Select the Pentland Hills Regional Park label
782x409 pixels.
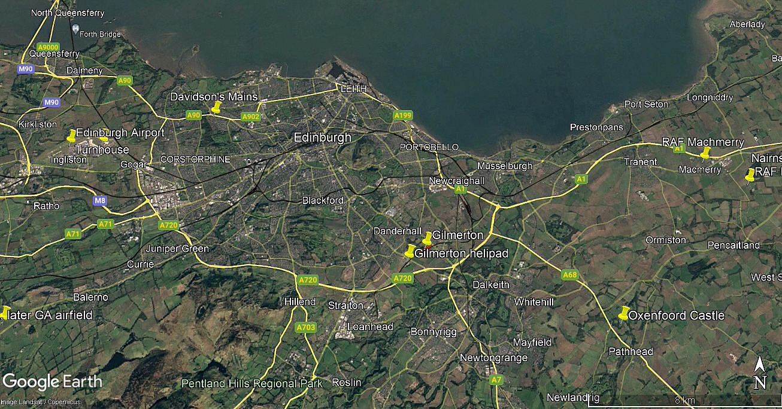[x=252, y=383]
